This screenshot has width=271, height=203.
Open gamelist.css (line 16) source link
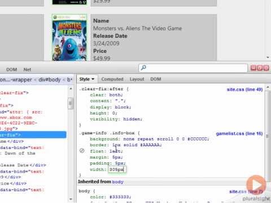tap(239, 134)
